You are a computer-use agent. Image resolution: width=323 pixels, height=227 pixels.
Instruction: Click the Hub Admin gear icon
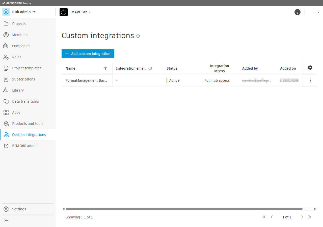click(x=6, y=12)
